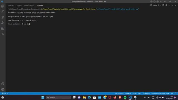Open Brave browser from taskbar

pos(120,97)
